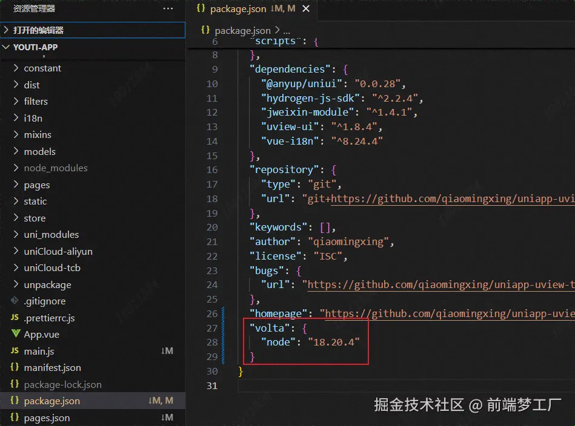Open the .prettierrc.js file
The width and height of the screenshot is (575, 426).
[x=49, y=318]
